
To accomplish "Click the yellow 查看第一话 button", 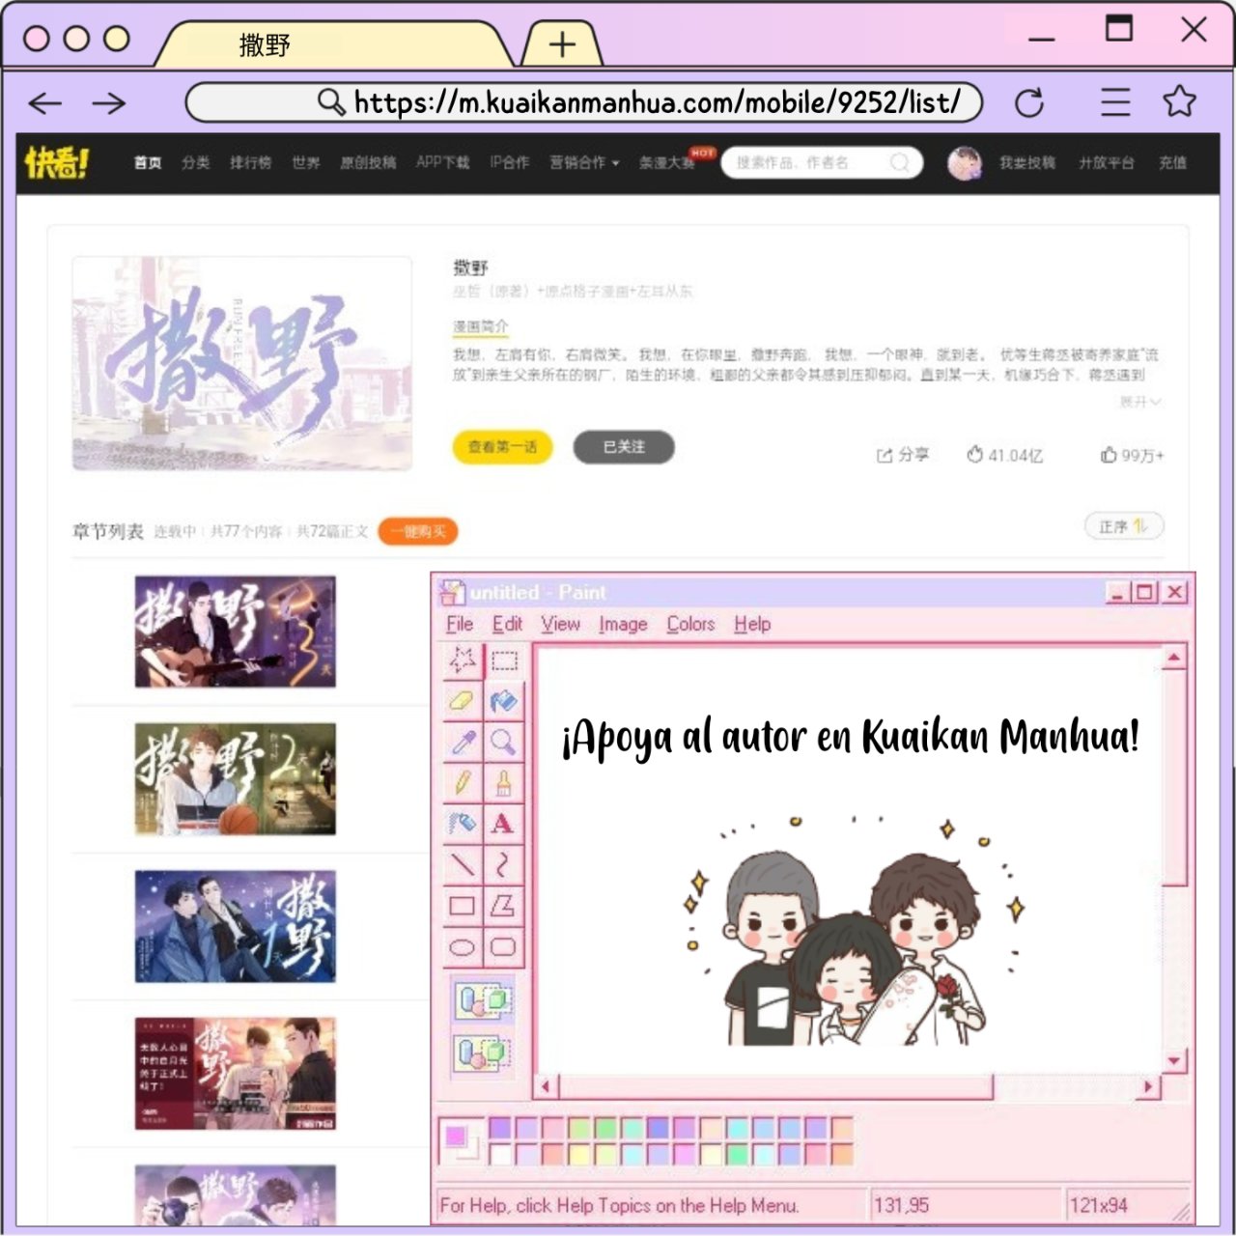I will 502,447.
